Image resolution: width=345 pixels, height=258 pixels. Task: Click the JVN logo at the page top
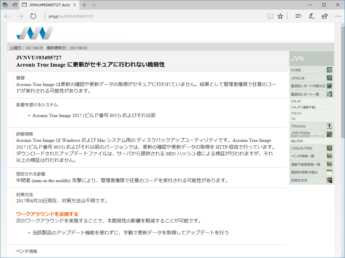(x=35, y=33)
